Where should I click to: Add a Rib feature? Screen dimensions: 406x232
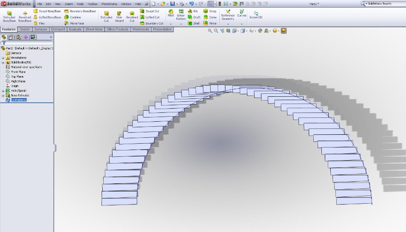193,11
